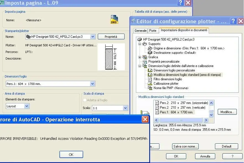Open the Elementi da stampare Layout dropdown
The height and width of the screenshot is (163, 244).
[x=27, y=106]
